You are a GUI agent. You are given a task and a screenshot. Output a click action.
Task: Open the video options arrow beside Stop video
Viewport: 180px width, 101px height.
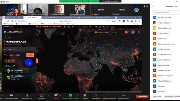17,95
